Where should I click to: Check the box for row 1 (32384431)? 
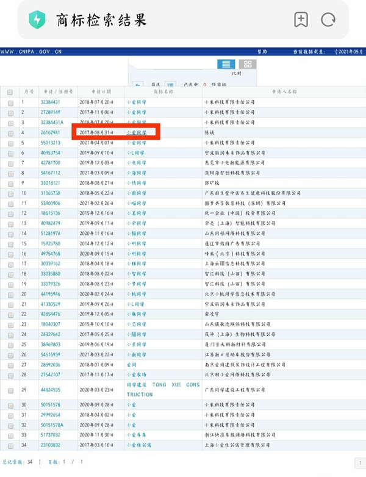click(10, 103)
